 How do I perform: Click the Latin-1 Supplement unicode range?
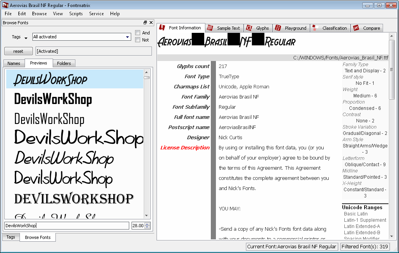point(365,220)
